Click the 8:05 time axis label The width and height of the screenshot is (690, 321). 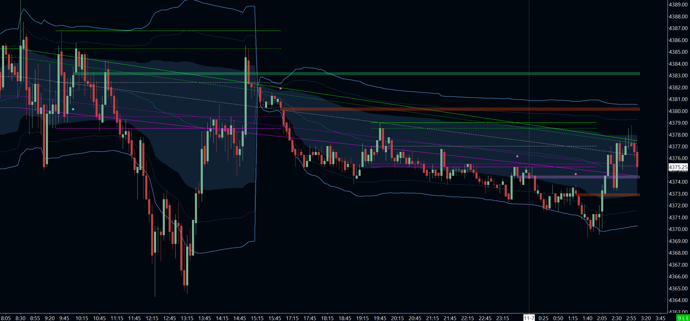click(x=6, y=318)
